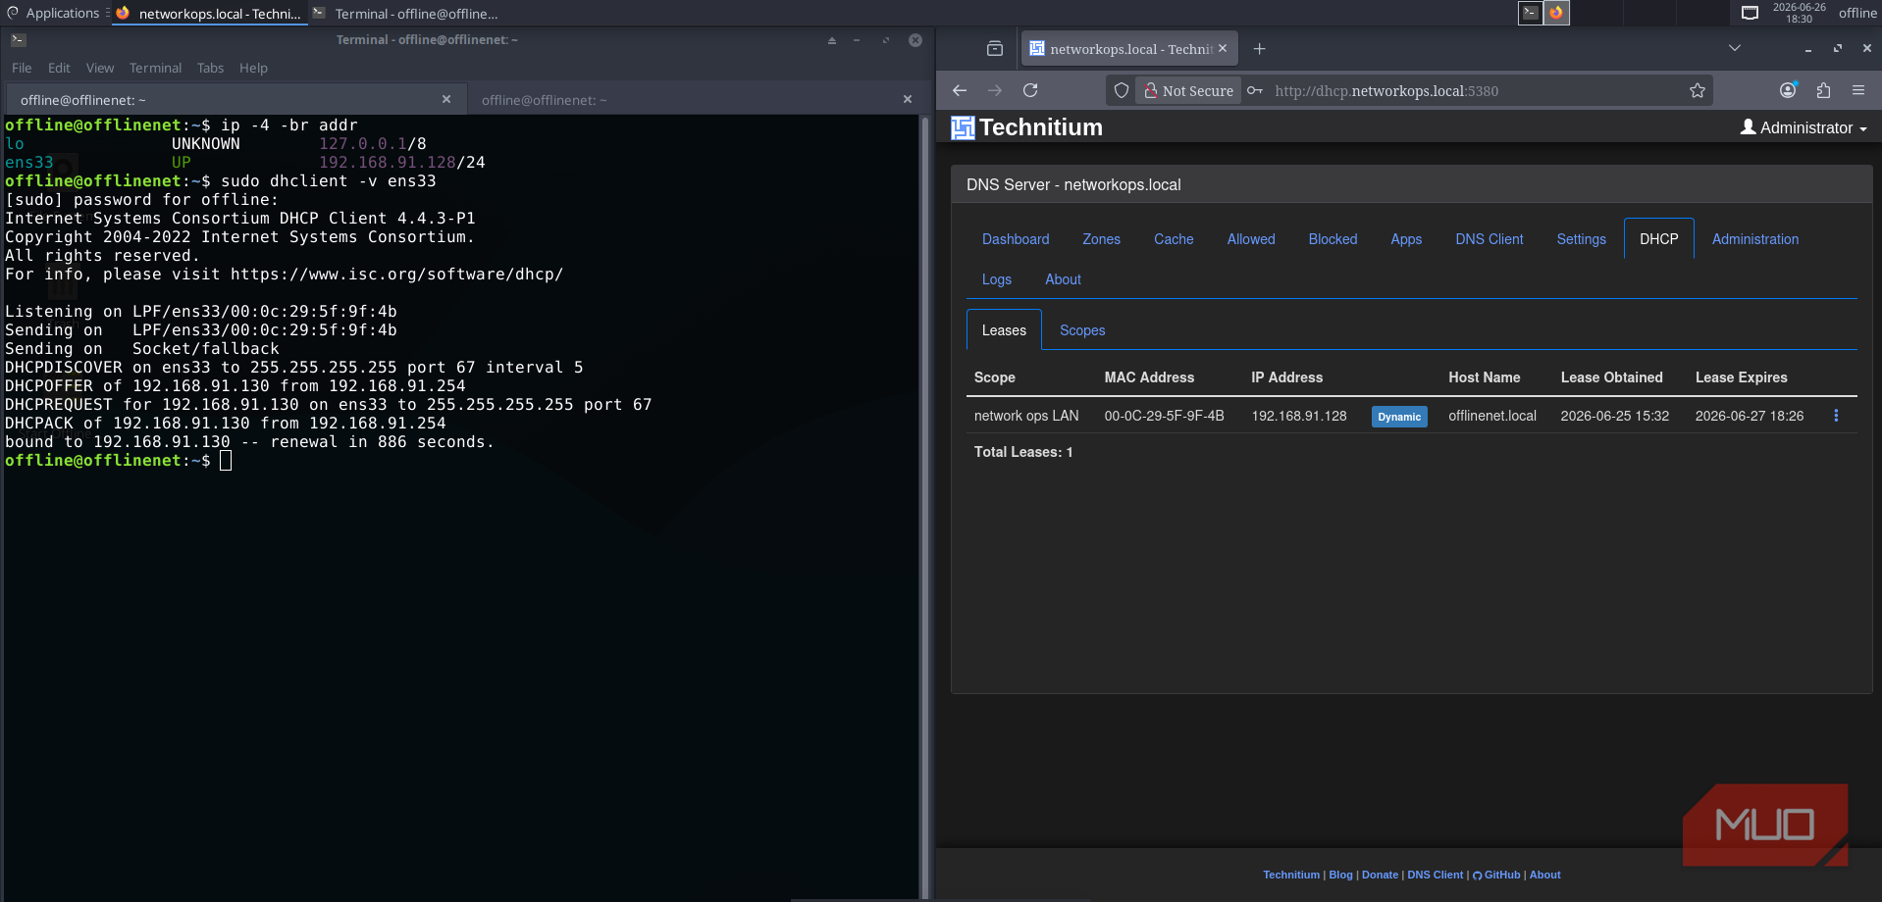The height and width of the screenshot is (902, 1882).
Task: Click the Dynamic lease badge
Action: pos(1399,417)
